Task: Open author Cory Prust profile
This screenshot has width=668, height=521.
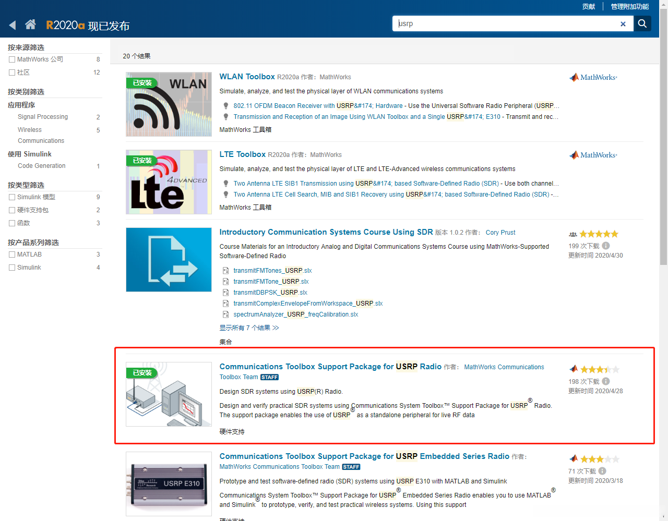Action: 500,233
